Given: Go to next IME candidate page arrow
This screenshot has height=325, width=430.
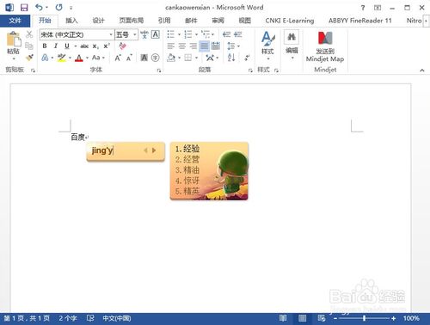Looking at the screenshot, I should click(154, 150).
